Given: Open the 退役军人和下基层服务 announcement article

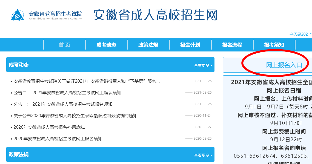Looking at the screenshot, I should point(87,81).
